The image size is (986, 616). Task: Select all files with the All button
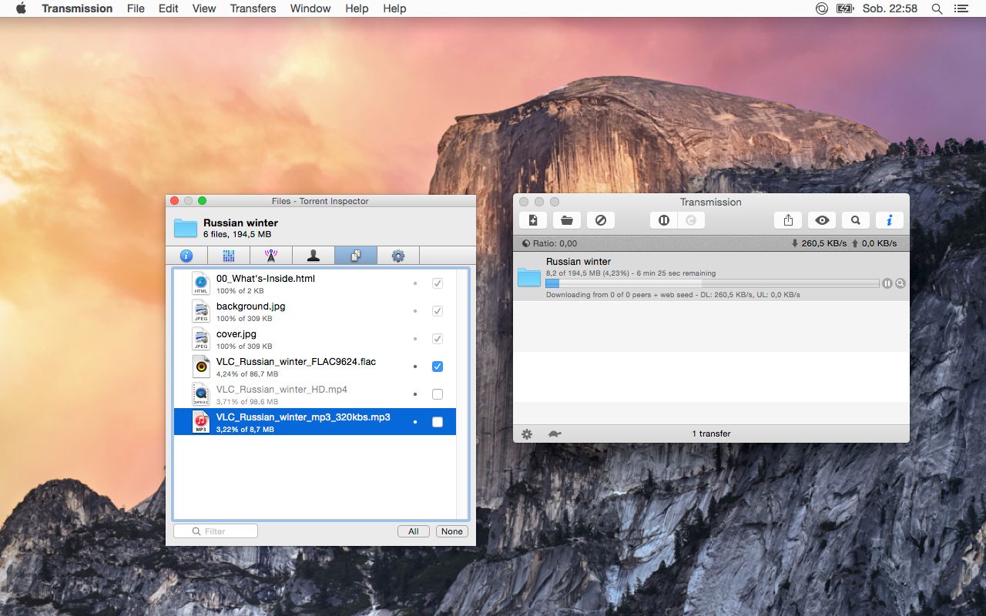click(413, 531)
